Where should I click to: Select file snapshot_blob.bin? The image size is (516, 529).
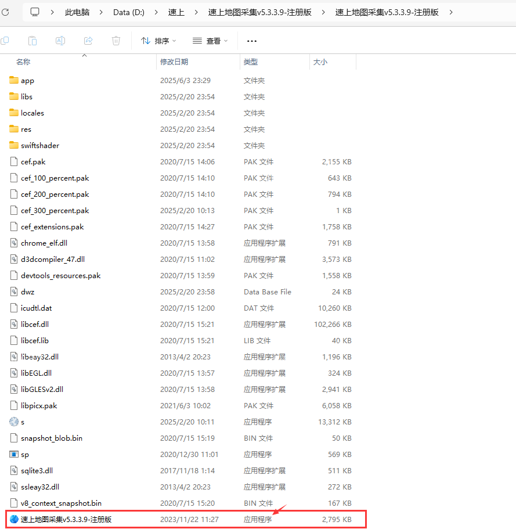coord(52,438)
